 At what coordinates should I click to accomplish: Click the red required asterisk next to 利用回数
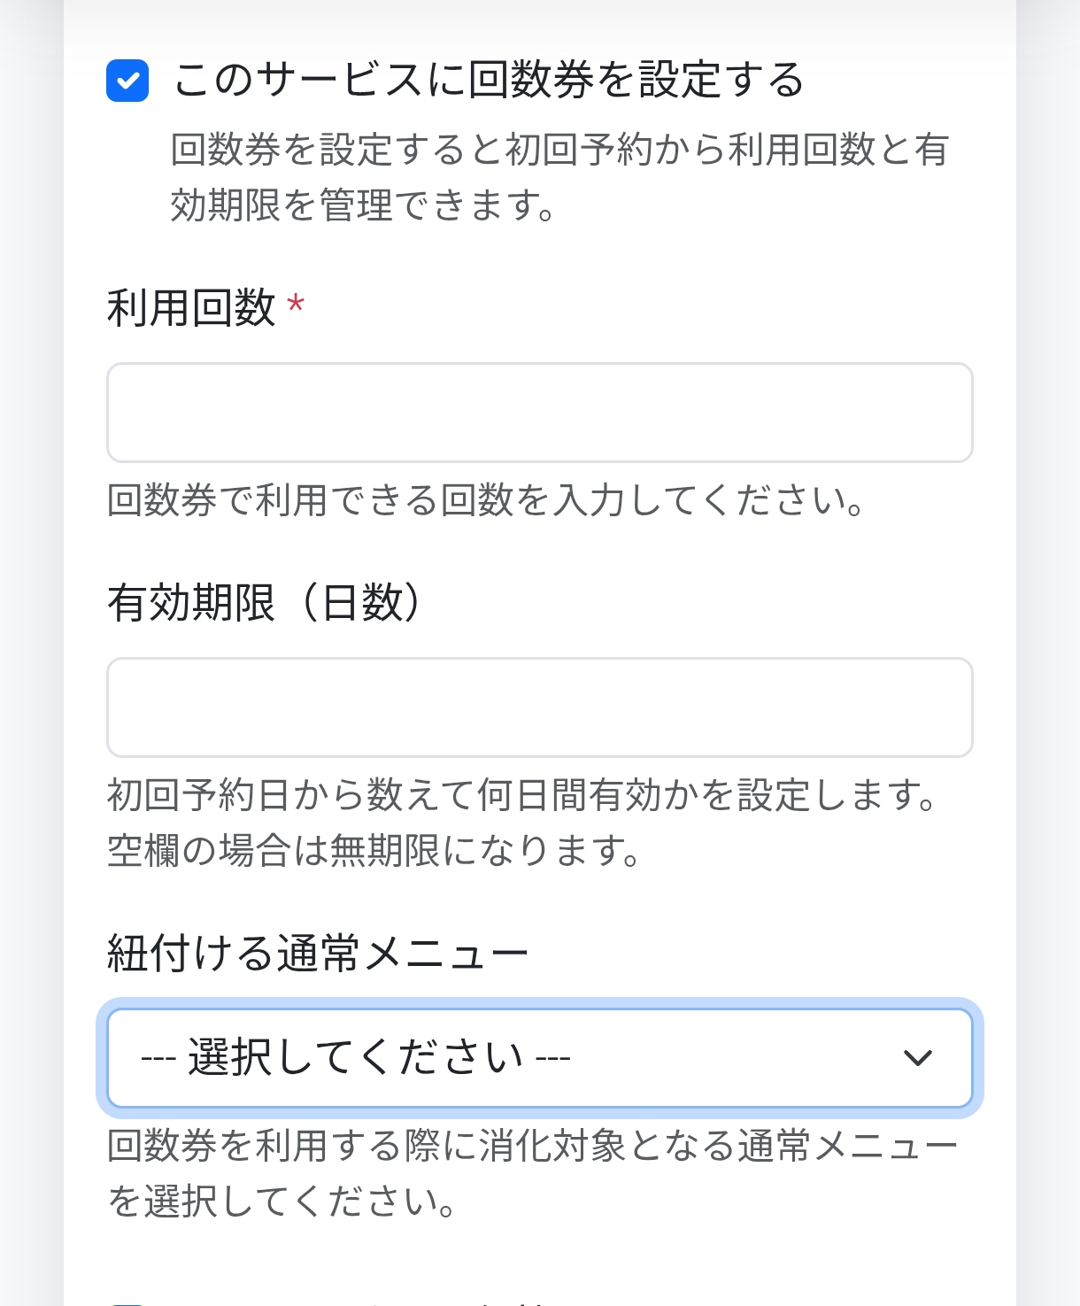pos(297,303)
